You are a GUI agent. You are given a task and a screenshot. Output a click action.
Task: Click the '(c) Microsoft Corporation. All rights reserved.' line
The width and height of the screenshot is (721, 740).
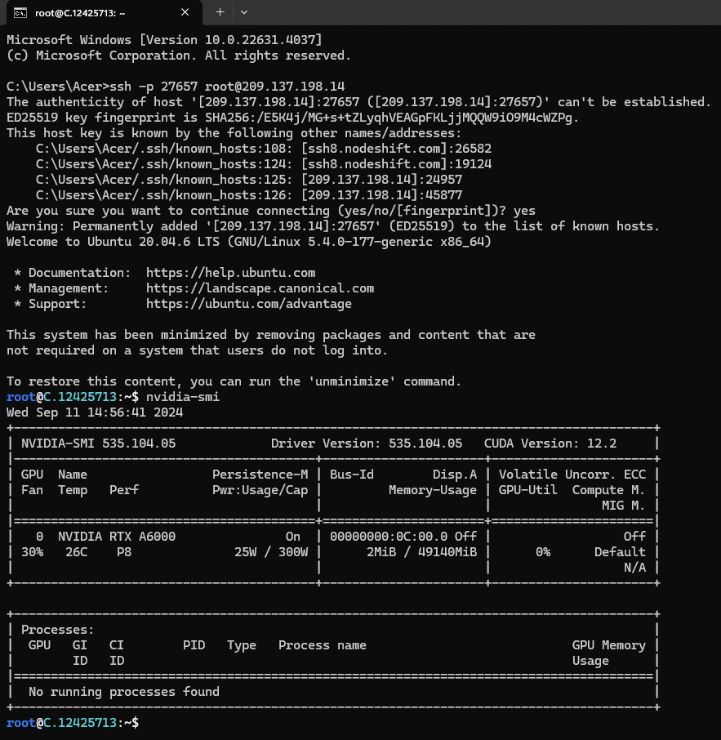(179, 56)
